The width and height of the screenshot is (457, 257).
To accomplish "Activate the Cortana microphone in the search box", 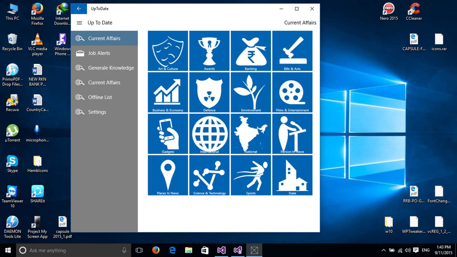I will pos(124,250).
